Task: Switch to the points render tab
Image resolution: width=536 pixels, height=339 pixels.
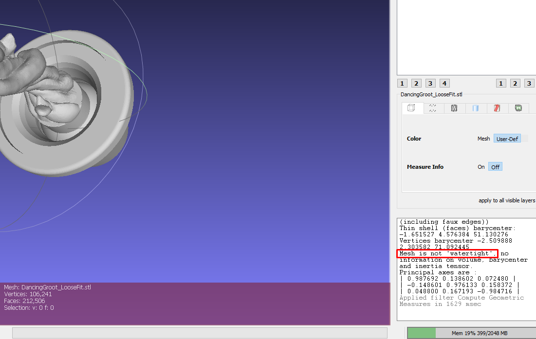Action: (433, 108)
